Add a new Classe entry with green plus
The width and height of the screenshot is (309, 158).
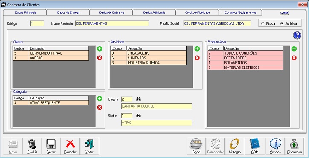(x=99, y=49)
